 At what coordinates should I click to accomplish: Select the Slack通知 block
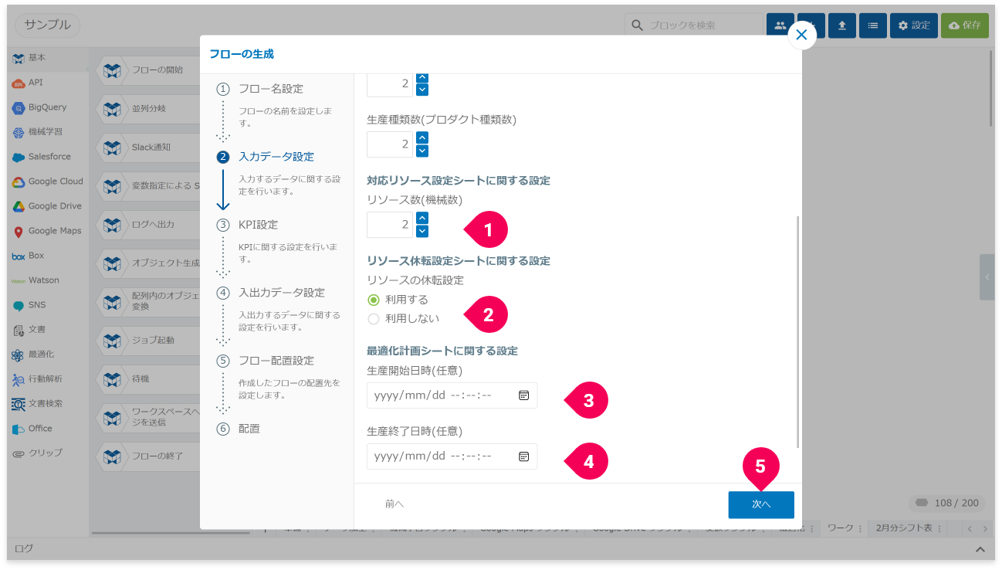[148, 147]
